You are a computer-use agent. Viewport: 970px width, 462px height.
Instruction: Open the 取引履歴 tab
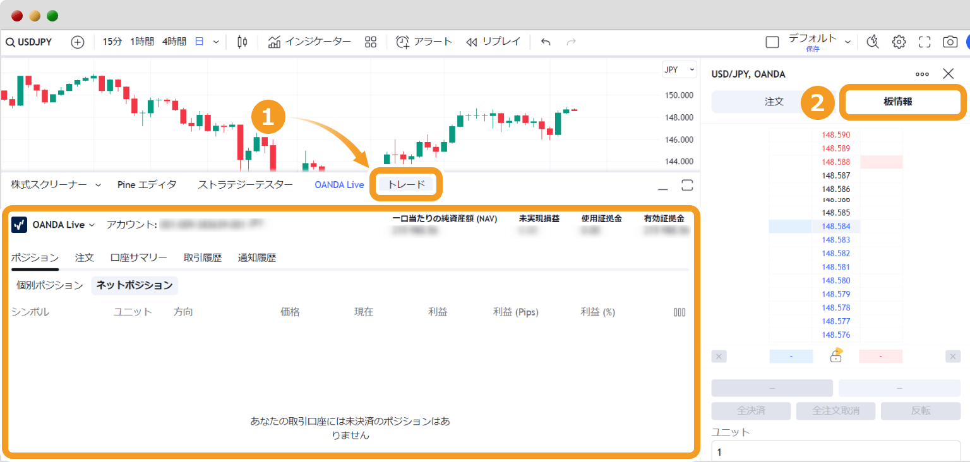pyautogui.click(x=203, y=258)
